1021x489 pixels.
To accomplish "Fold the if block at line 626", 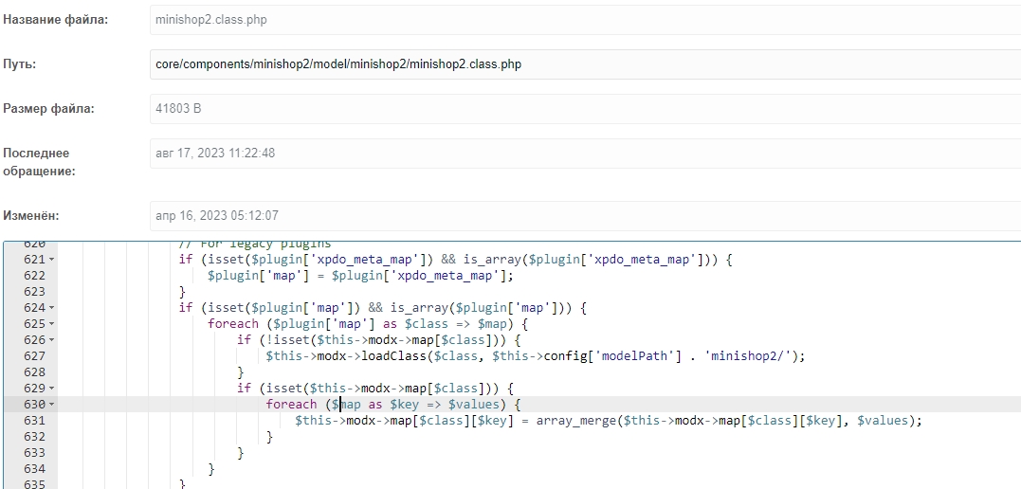I will (x=51, y=340).
